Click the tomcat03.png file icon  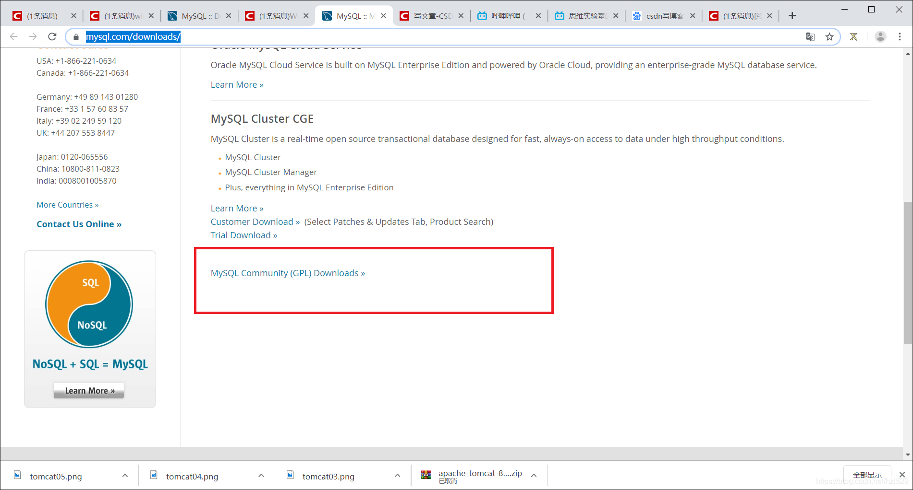290,475
